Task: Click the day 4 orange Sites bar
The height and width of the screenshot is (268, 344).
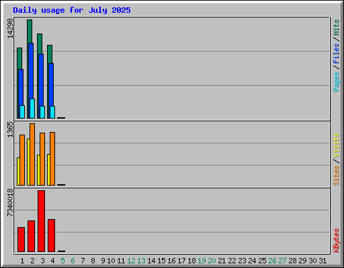Action: (52, 159)
